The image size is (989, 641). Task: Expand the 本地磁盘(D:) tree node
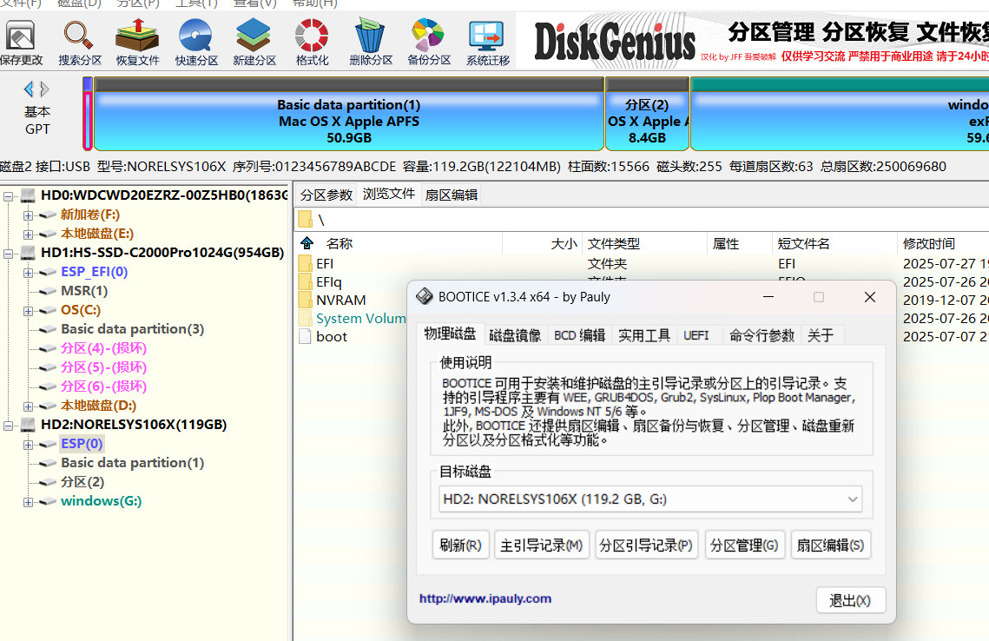[x=28, y=407]
